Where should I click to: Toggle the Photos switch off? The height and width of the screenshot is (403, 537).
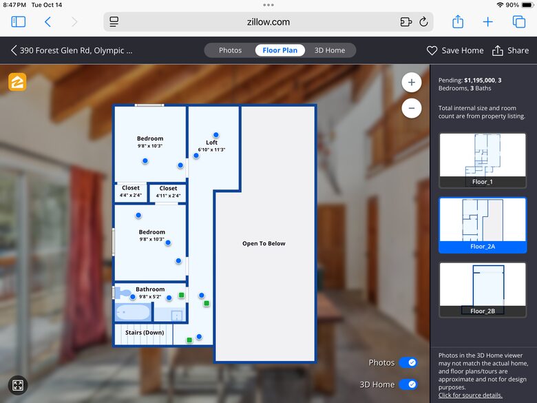pos(408,362)
